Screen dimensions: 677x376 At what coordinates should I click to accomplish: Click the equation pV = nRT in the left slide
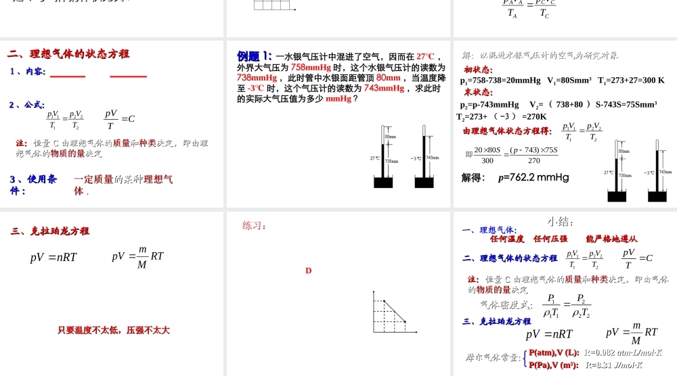53,258
